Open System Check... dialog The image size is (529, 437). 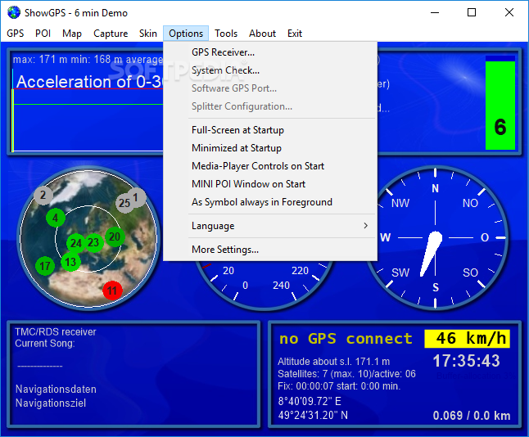coord(270,70)
